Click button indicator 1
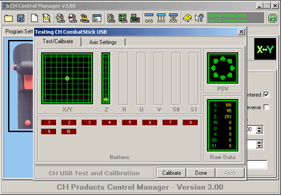 49,123
